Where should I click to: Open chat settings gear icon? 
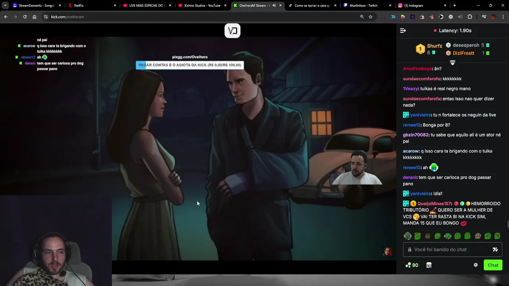pyautogui.click(x=476, y=265)
